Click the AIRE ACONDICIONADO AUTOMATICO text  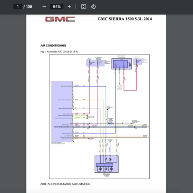point(65,184)
